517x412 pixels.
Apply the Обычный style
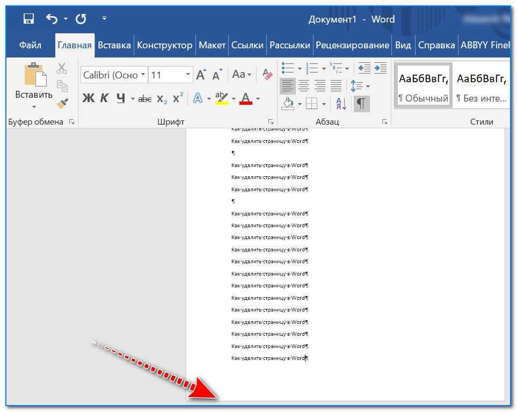coord(424,86)
